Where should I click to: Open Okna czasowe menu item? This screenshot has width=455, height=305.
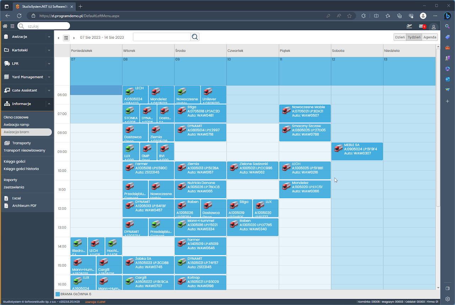pyautogui.click(x=16, y=117)
